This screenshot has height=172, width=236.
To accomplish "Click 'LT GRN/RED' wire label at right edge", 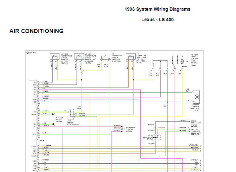I will [x=193, y=145].
